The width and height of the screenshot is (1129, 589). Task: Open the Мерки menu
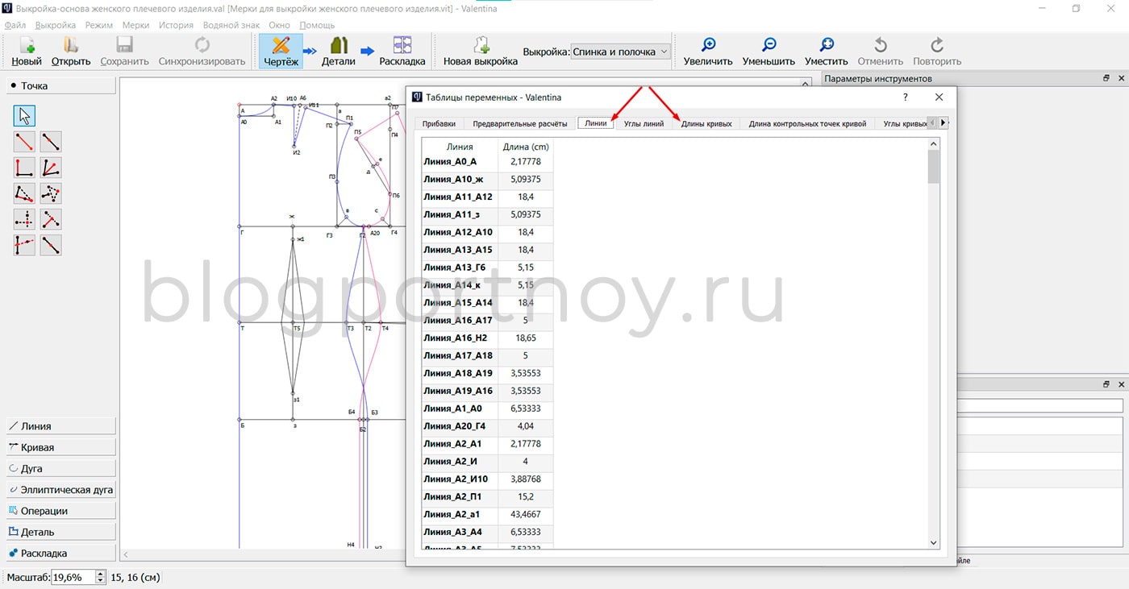[x=135, y=25]
